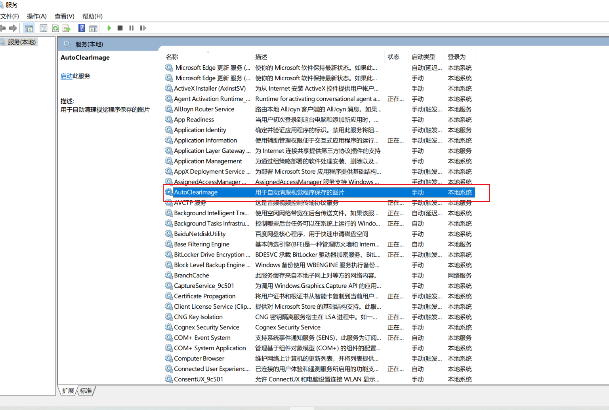The width and height of the screenshot is (609, 410).
Task: Click the 启动 link for AutoClearImage
Action: (x=67, y=76)
